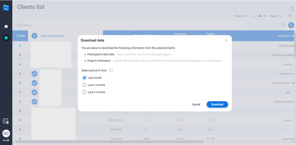
Task: Go to the next page arrow
Action: coord(290,16)
